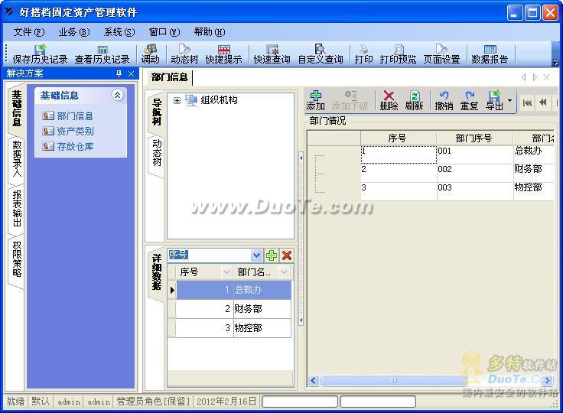563x413 pixels.
Task: Collapse detail panel using lower splitter arrow
Action: pos(301,320)
